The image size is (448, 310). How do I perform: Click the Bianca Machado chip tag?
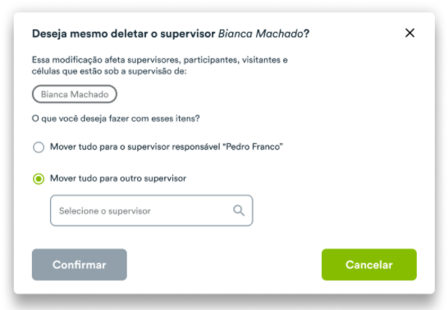(x=75, y=94)
